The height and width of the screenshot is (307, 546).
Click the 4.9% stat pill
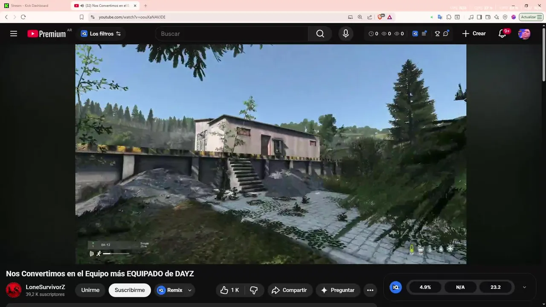pos(425,287)
